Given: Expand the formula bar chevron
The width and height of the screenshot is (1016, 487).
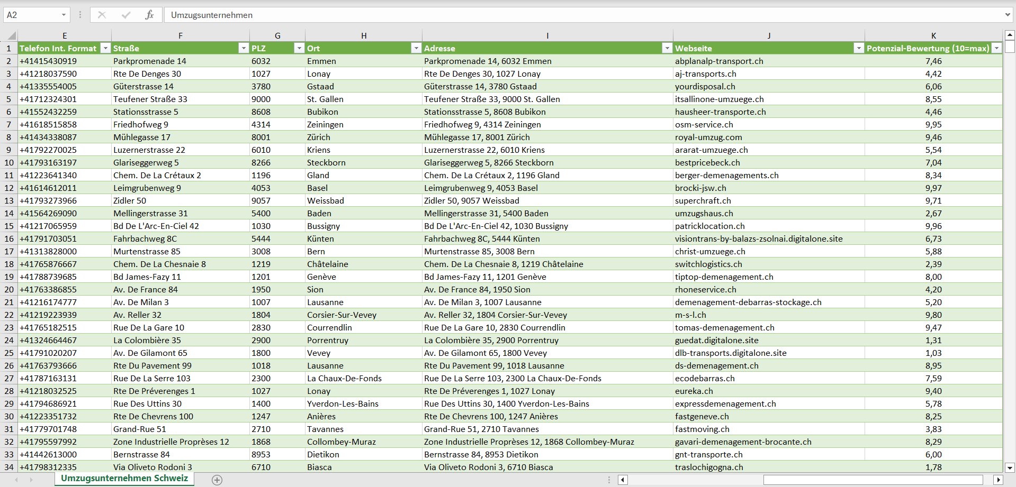Looking at the screenshot, I should (1008, 15).
